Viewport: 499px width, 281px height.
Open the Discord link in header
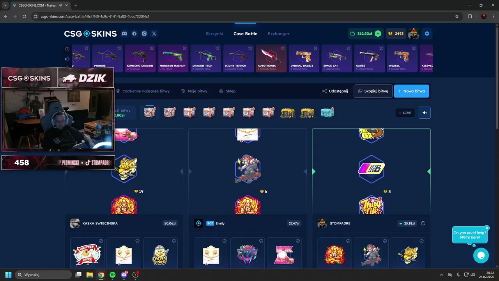coord(124,34)
